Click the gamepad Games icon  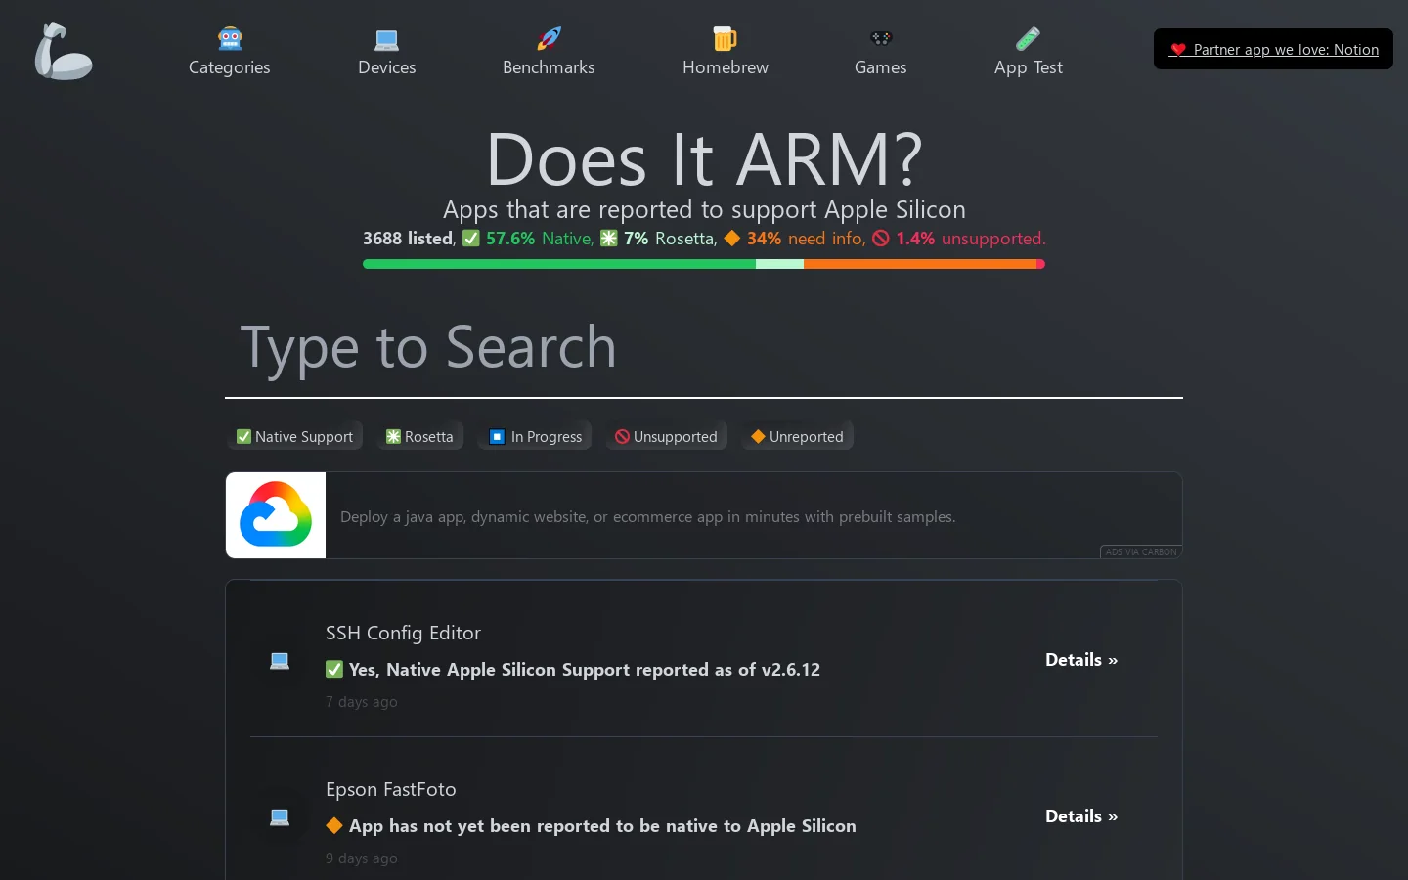click(x=881, y=39)
